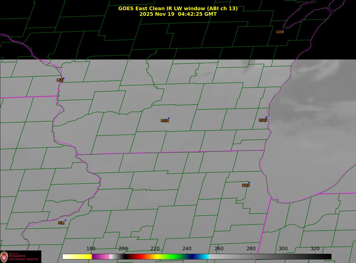Click the GOES East Clean IR title text
Image resolution: width=356 pixels, height=263 pixels.
178,8
